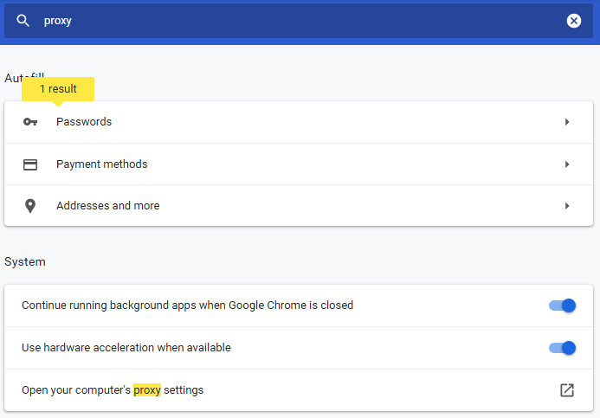The height and width of the screenshot is (418, 600).
Task: Click the search magnifier icon
Action: 23,21
